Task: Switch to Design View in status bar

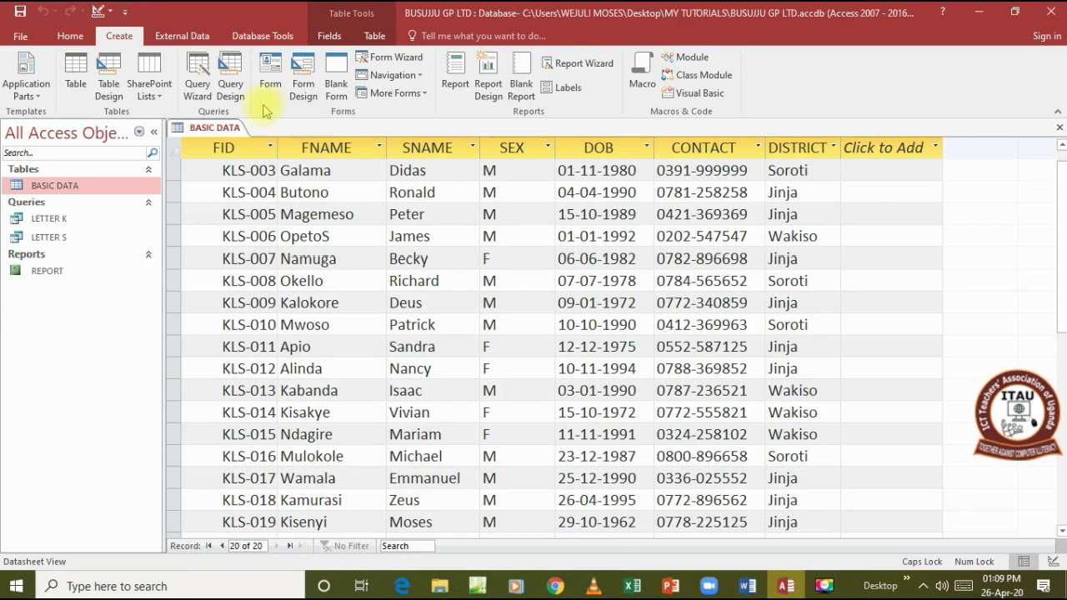Action: 1052,562
